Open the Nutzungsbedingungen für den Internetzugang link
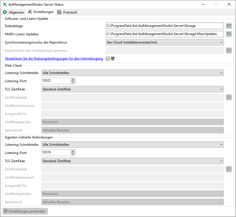The width and height of the screenshot is (236, 217). [54, 59]
